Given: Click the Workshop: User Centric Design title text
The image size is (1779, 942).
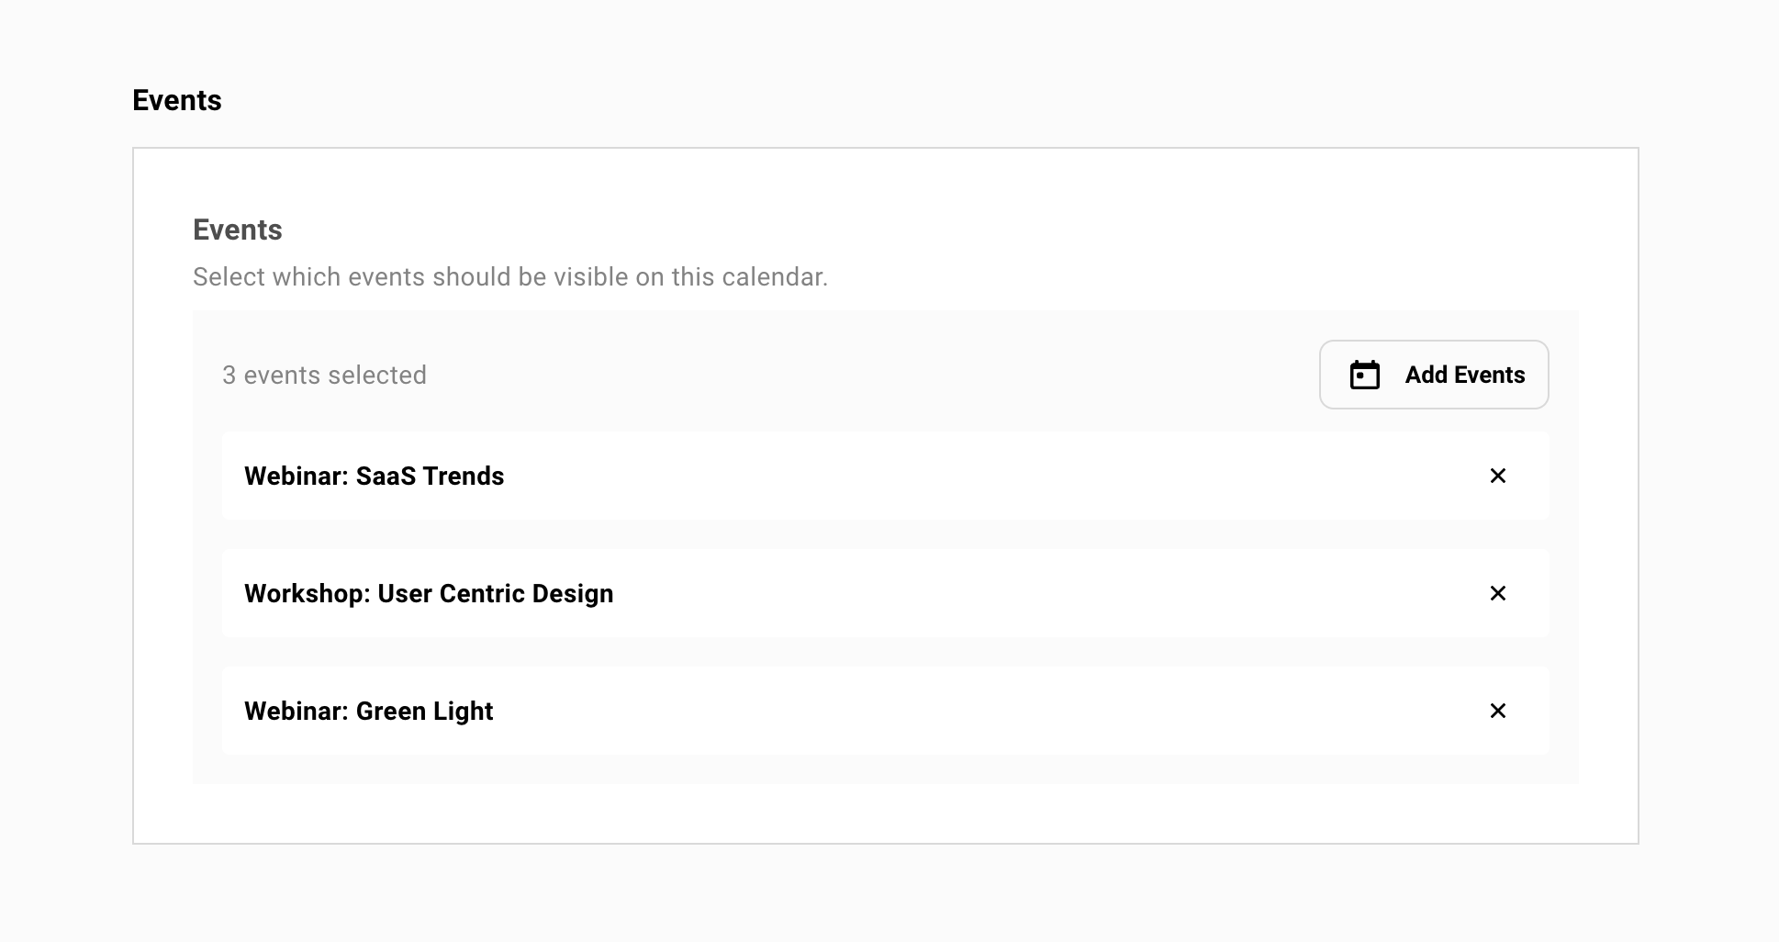Looking at the screenshot, I should coord(429,593).
